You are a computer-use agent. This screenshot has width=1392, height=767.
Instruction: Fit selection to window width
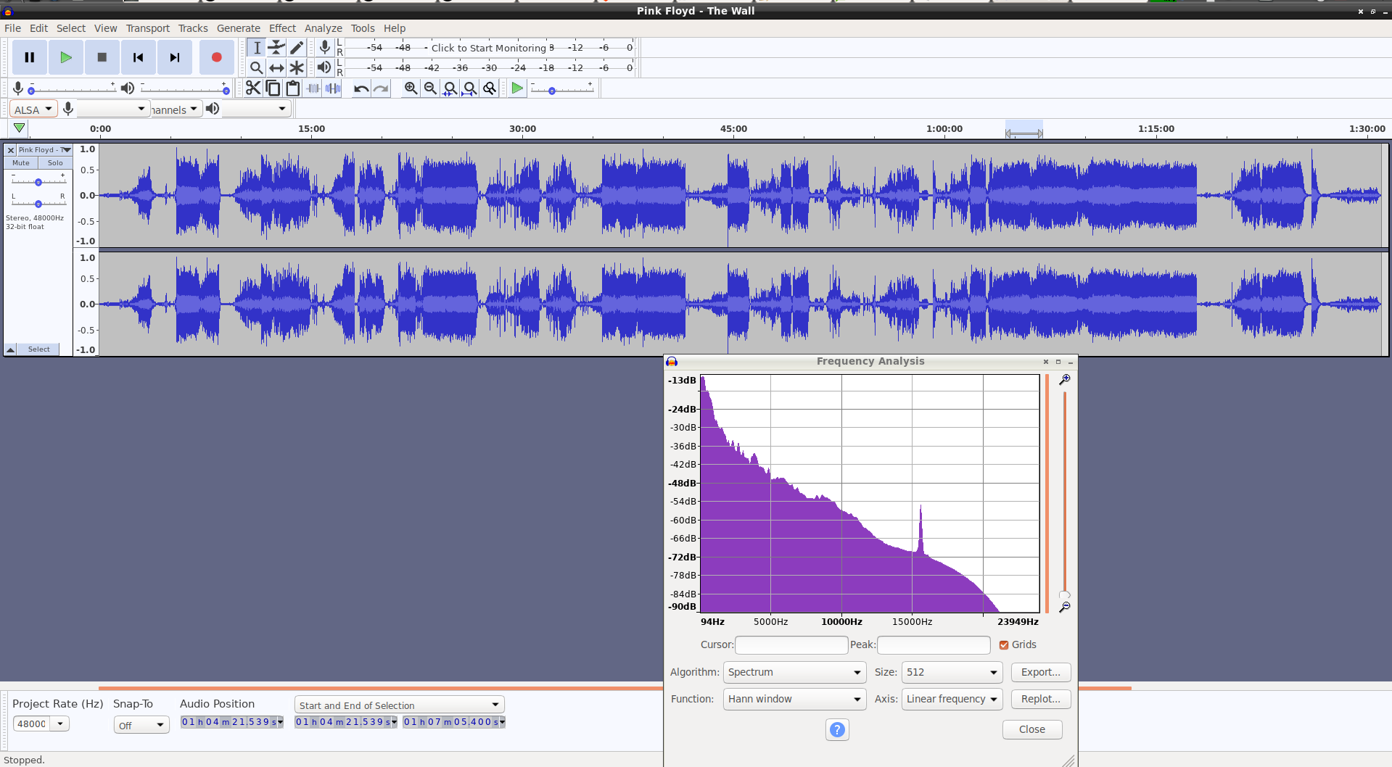coord(450,88)
